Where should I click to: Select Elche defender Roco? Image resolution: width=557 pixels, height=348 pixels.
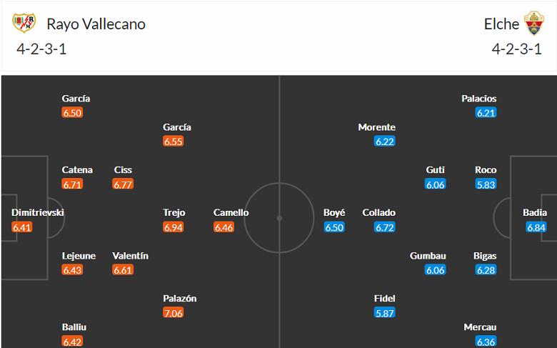tap(486, 170)
